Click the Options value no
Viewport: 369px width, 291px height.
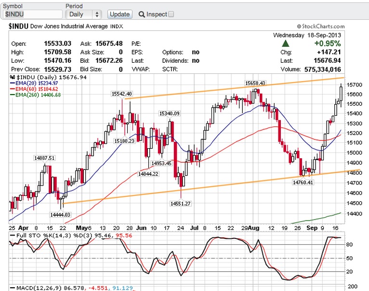196,52
